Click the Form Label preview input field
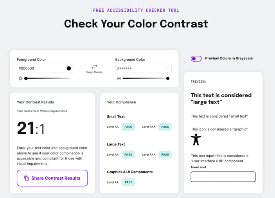The width and height of the screenshot is (275, 198). point(223,177)
